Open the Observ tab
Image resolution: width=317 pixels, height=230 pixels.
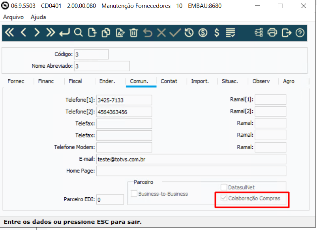261,81
